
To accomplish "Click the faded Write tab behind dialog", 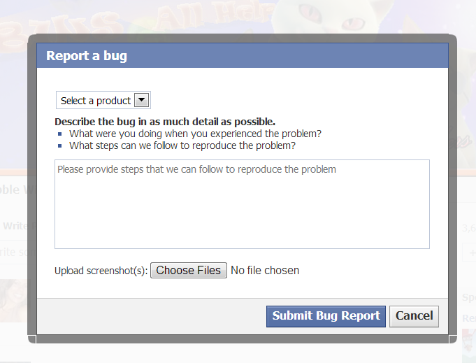I will pyautogui.click(x=15, y=226).
